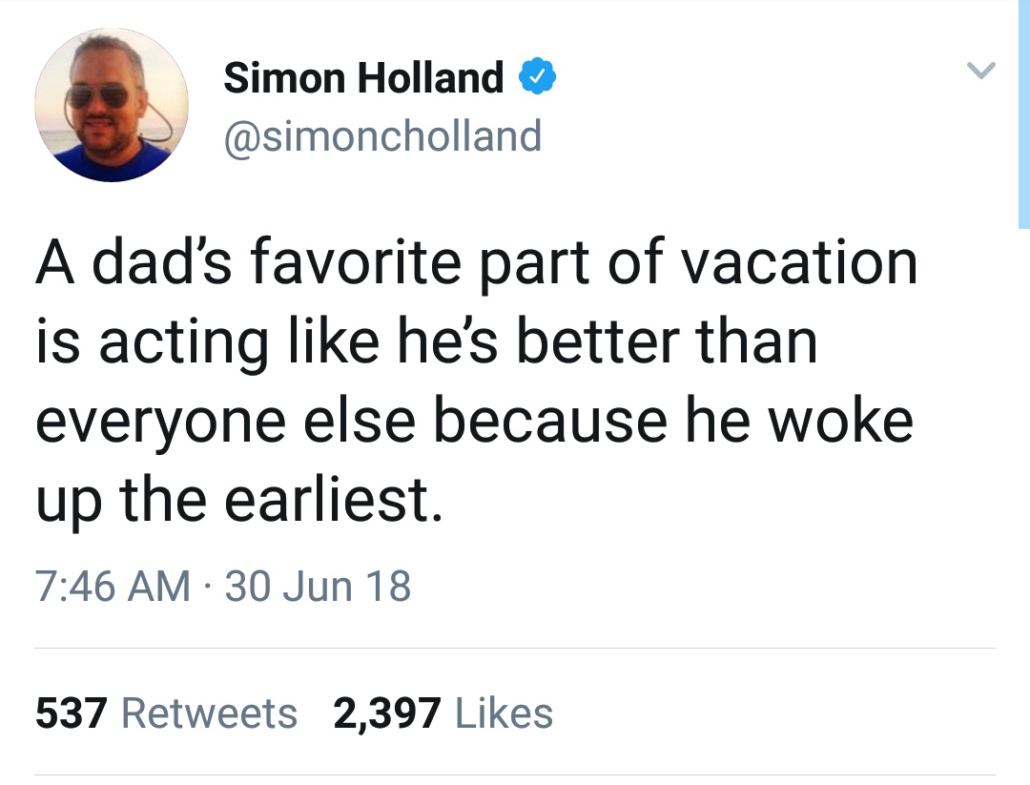Expand the tweet options chevron
The image size is (1030, 785).
(980, 72)
